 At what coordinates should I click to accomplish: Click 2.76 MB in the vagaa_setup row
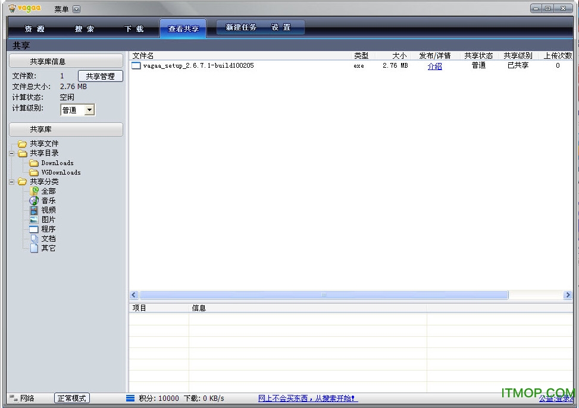click(x=395, y=65)
